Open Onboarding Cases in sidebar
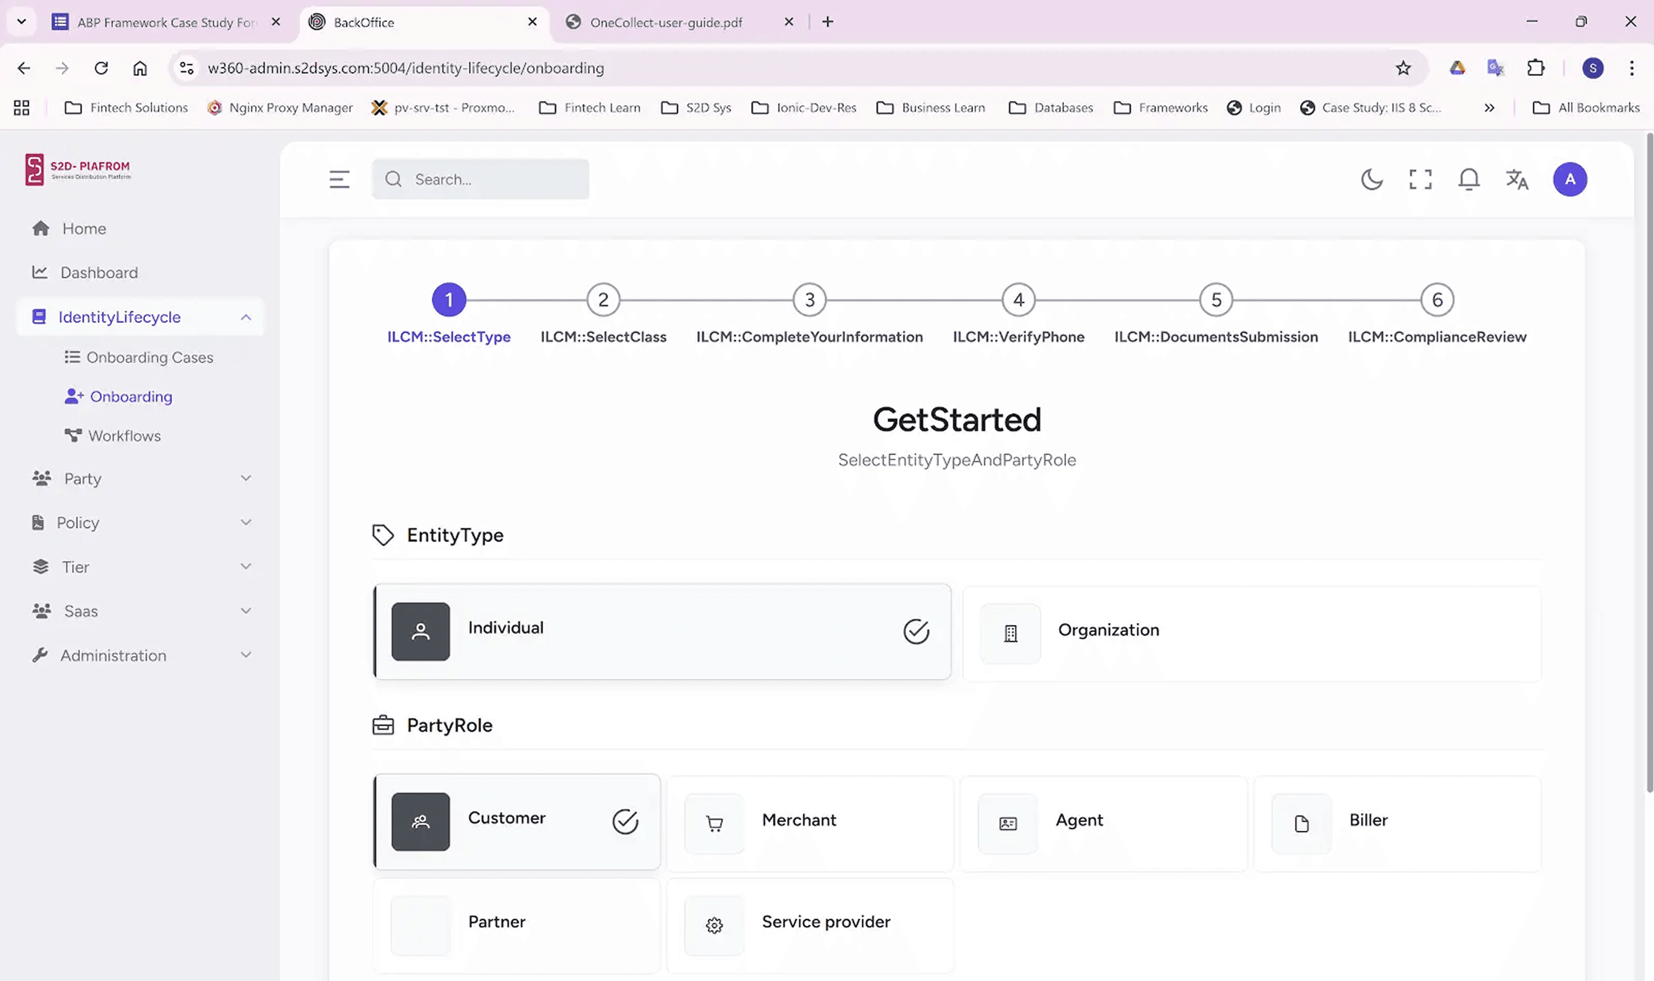This screenshot has height=981, width=1654. coord(149,358)
